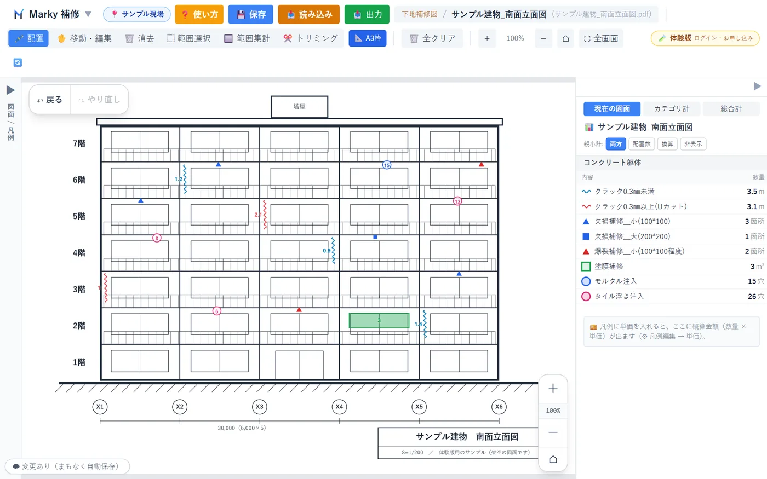
Task: Switch to the 移動・編集 tool
Action: pos(84,38)
